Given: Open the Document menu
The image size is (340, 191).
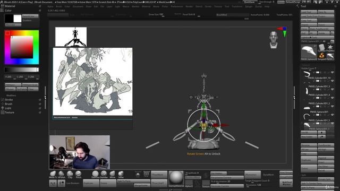Looking at the screenshot, I should coord(78,6).
